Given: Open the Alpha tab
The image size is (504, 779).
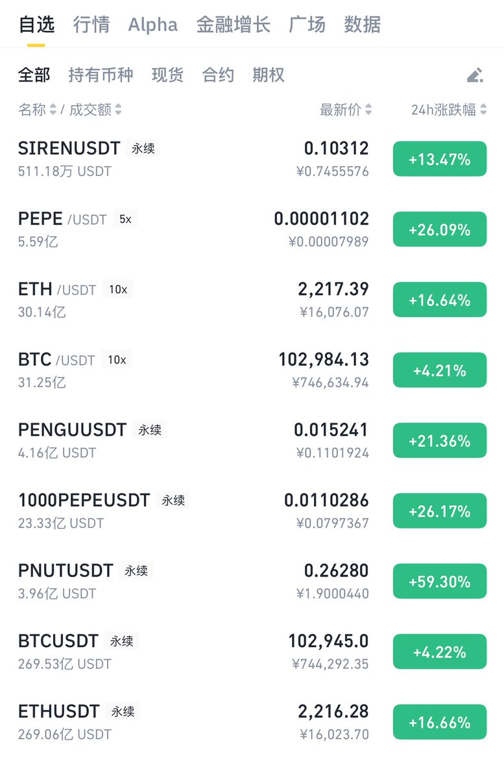Looking at the screenshot, I should pyautogui.click(x=153, y=25).
